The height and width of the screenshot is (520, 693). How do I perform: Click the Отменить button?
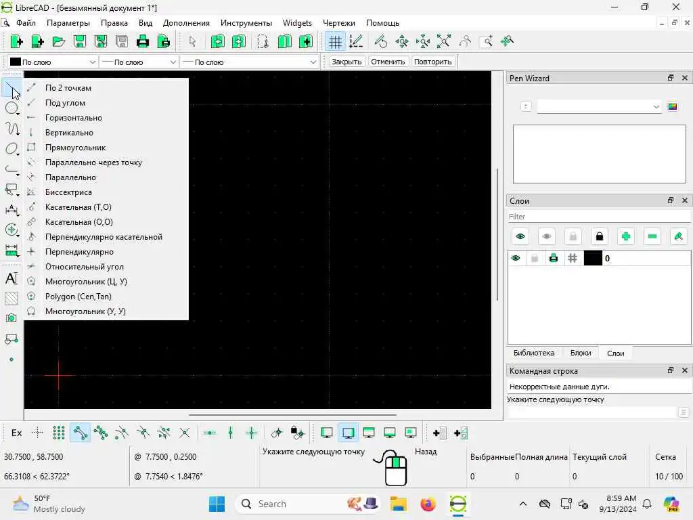[388, 62]
